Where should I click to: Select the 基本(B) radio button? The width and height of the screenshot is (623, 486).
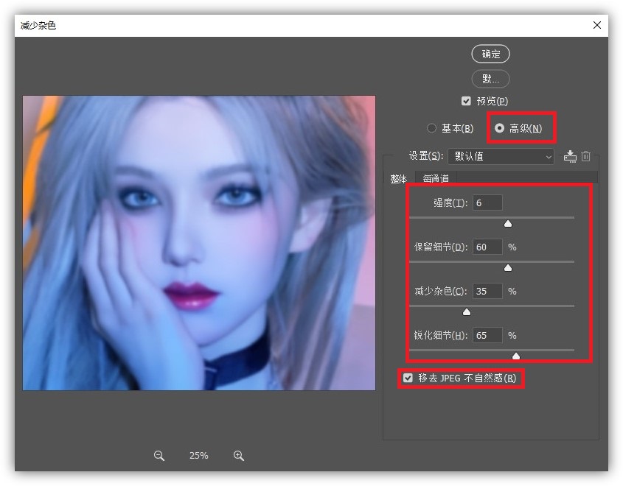pyautogui.click(x=431, y=127)
